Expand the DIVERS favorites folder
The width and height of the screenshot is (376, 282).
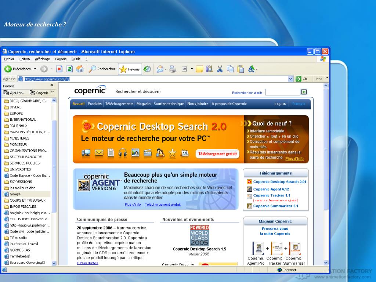coord(13,107)
